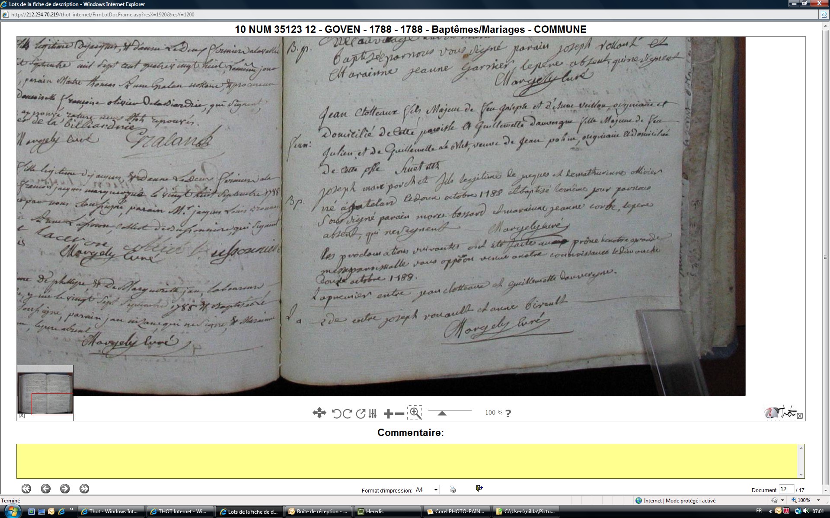The height and width of the screenshot is (518, 830).
Task: Go to first document page
Action: coord(26,489)
